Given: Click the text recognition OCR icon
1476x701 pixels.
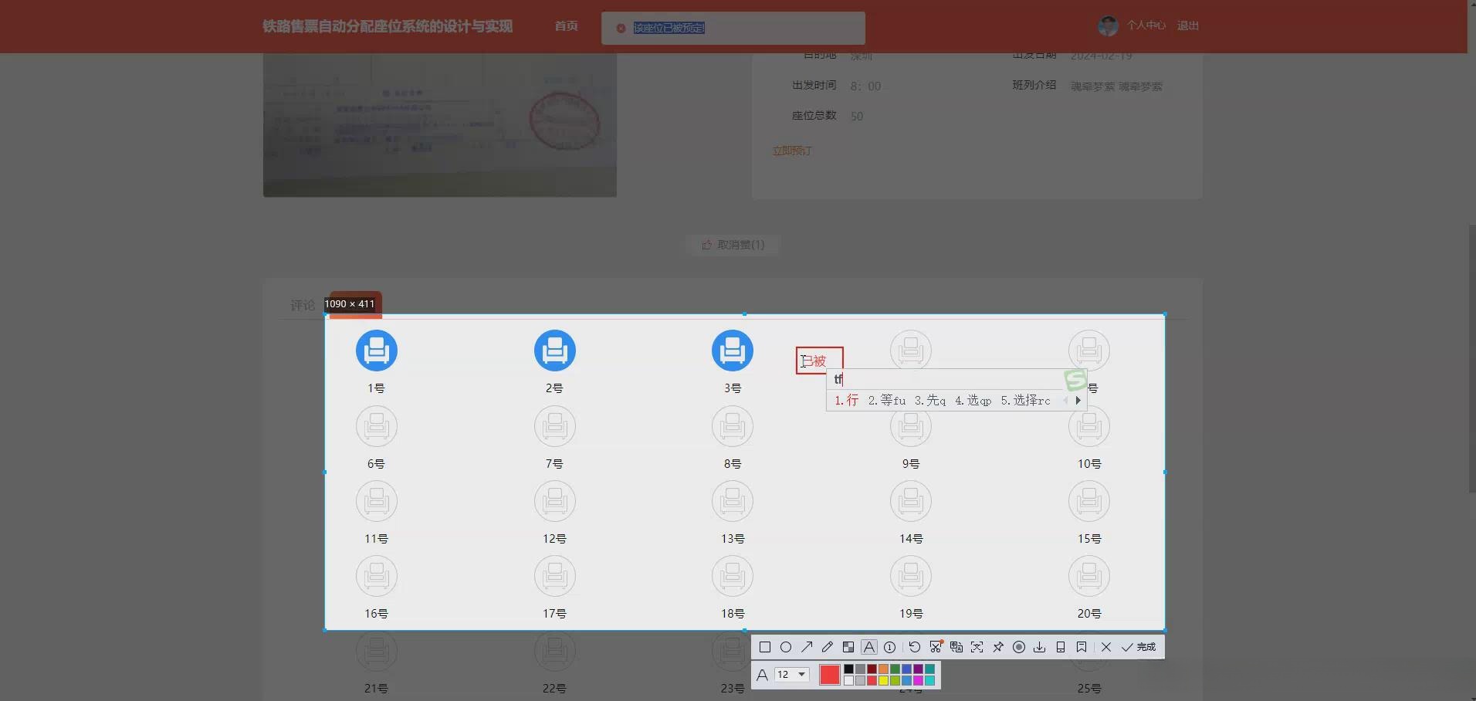Looking at the screenshot, I should [x=956, y=647].
